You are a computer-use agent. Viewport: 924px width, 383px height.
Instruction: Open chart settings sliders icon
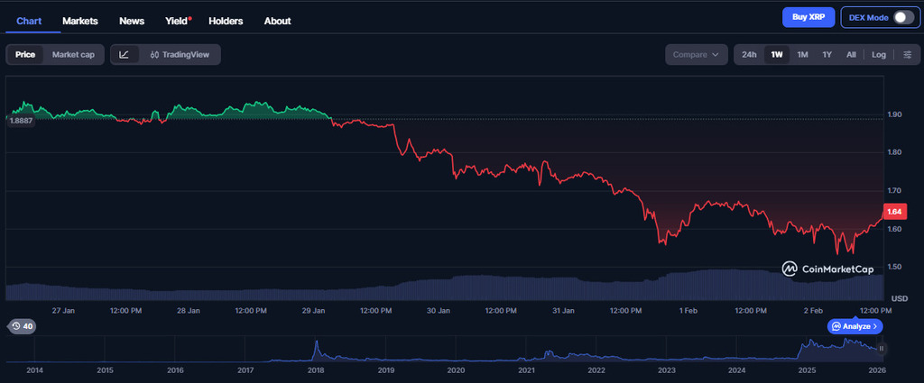click(x=907, y=55)
